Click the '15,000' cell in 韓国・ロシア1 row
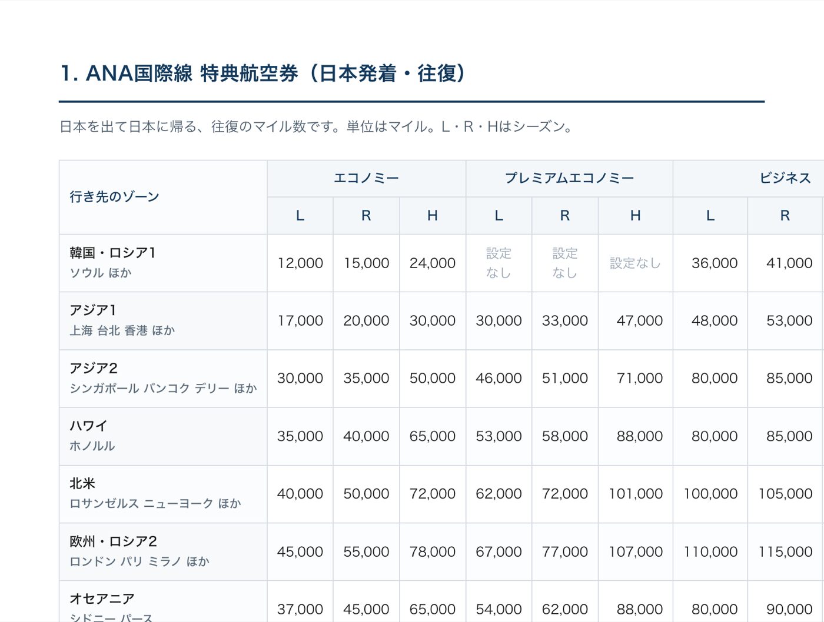This screenshot has width=824, height=622. click(x=366, y=263)
